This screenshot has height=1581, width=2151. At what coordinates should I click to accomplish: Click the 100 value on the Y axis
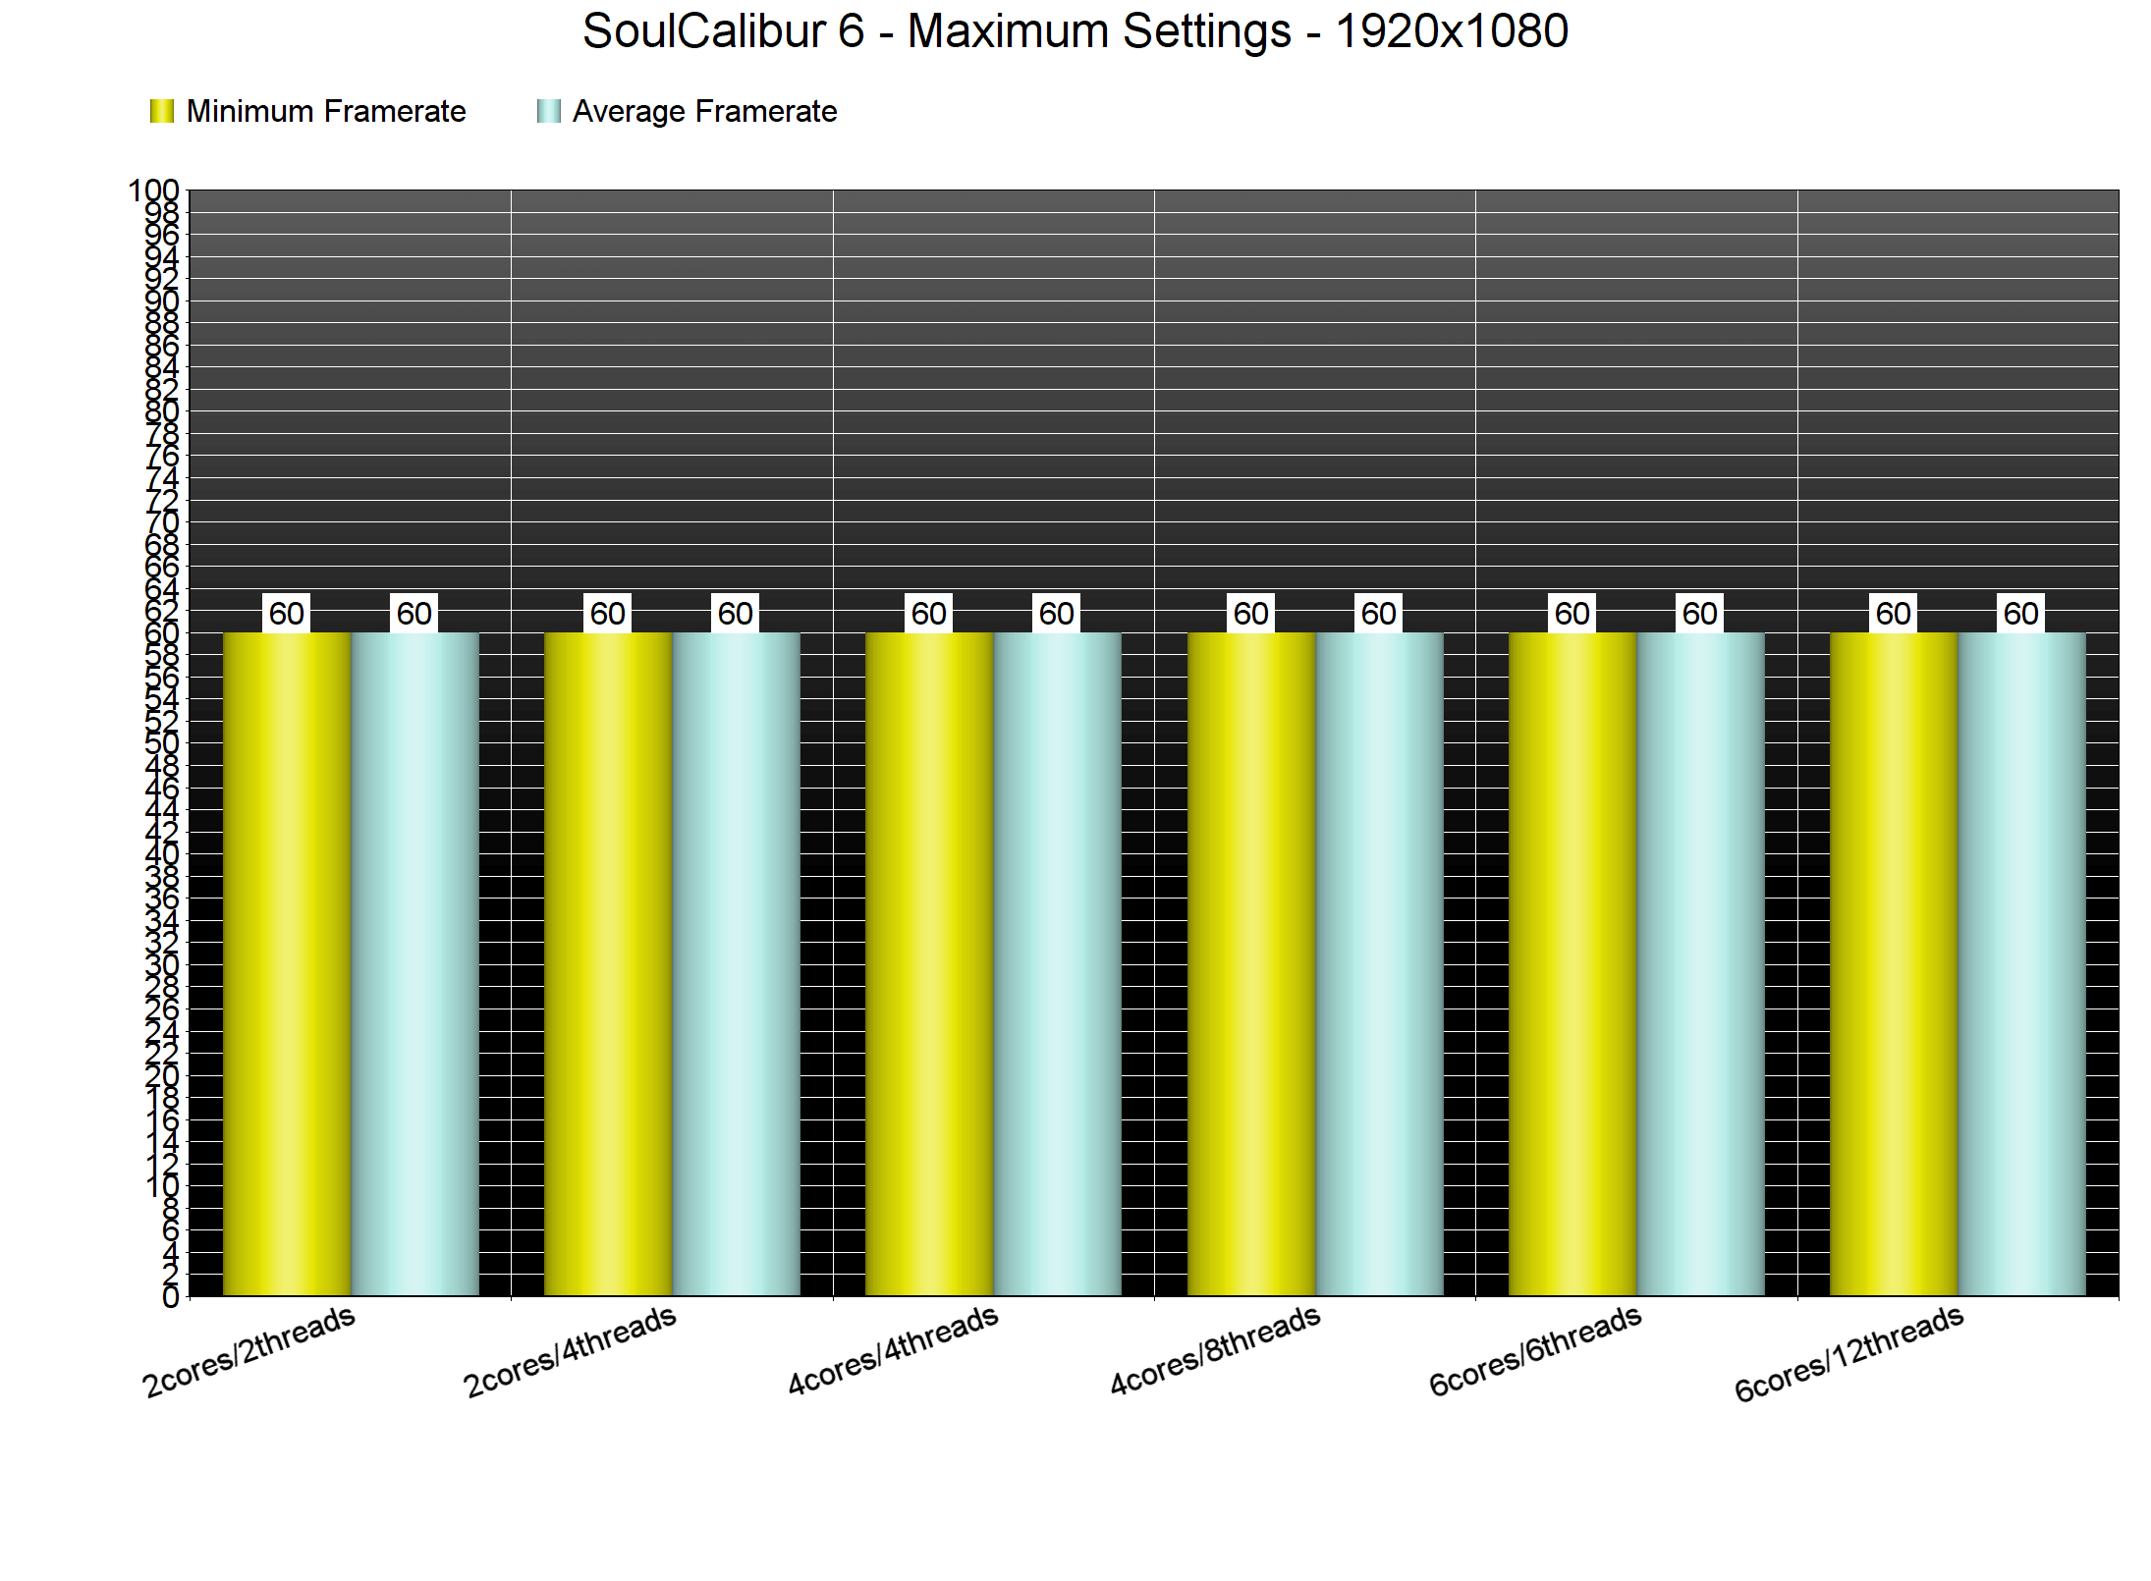(x=154, y=191)
